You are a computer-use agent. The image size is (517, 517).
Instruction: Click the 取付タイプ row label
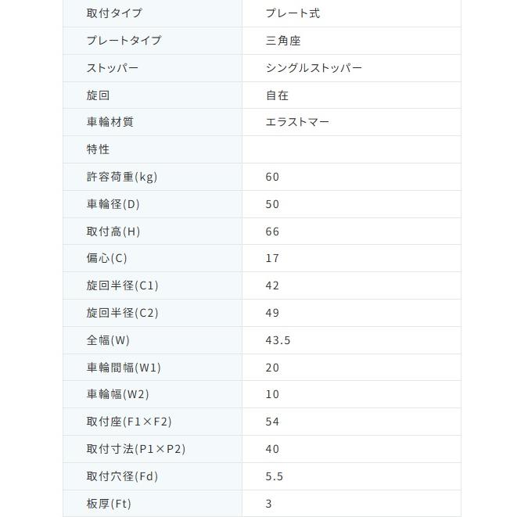point(114,13)
